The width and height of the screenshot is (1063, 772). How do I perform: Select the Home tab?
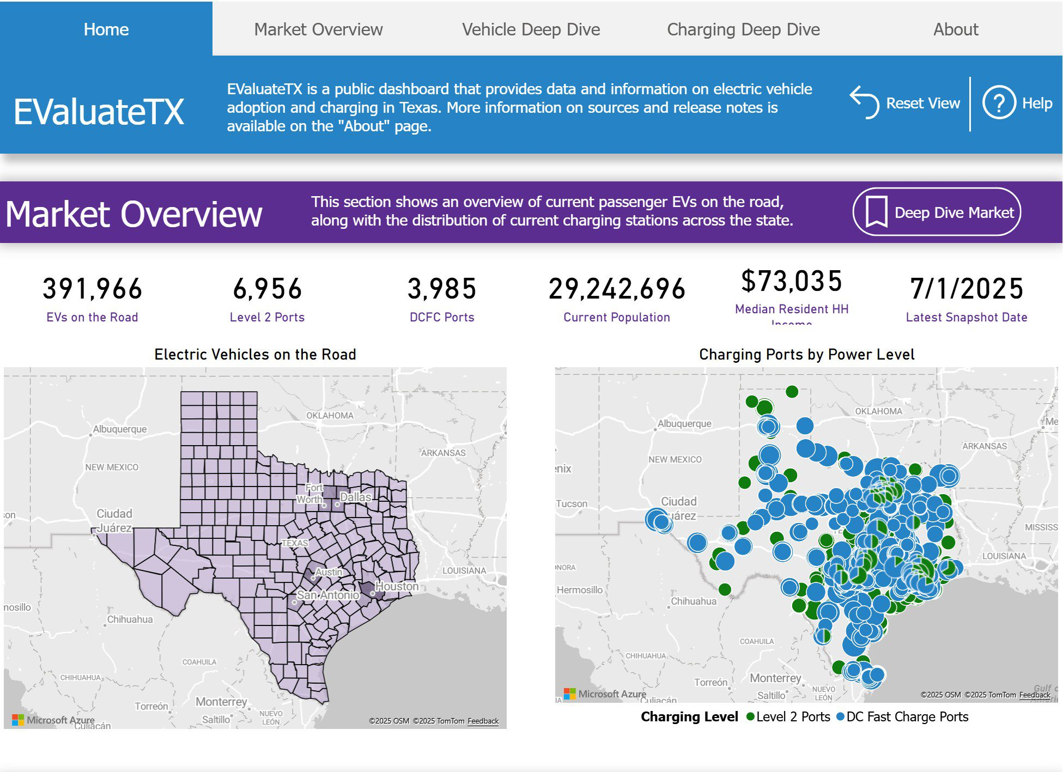click(106, 29)
